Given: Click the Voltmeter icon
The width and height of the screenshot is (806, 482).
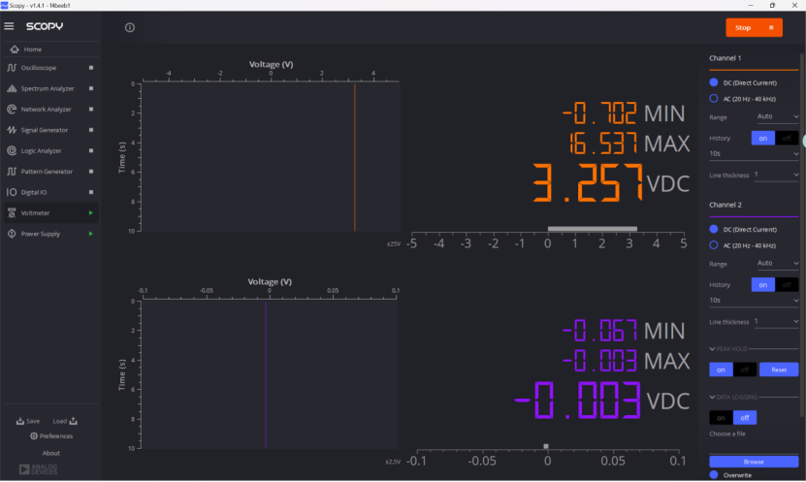Looking at the screenshot, I should (12, 212).
